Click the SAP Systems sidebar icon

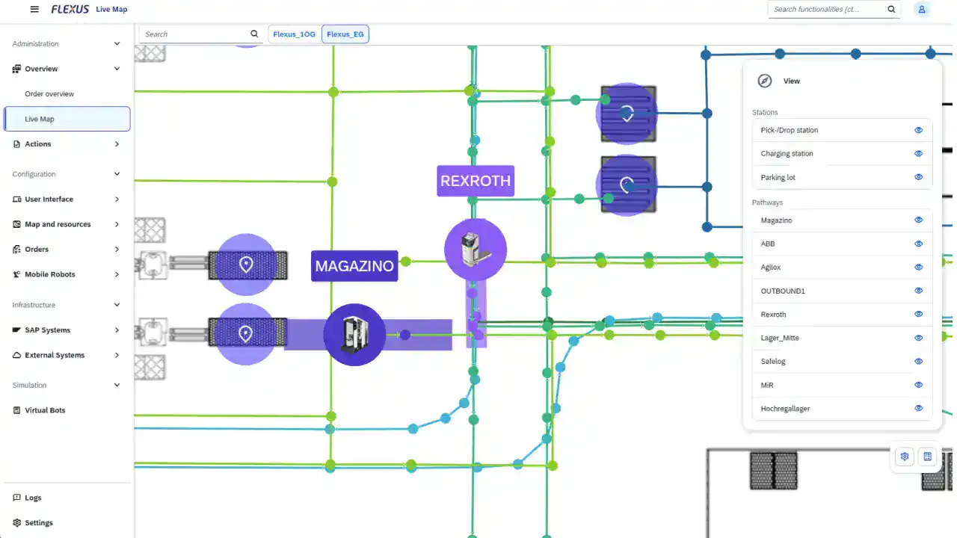16,330
